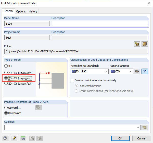This screenshot has height=143, width=153.
Task: Click the new project folder icon
Action: [137, 44]
